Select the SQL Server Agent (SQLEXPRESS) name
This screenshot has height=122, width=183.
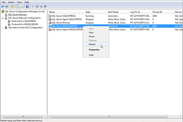tap(67, 20)
